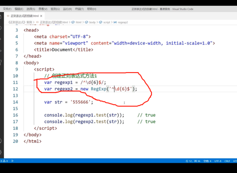The height and width of the screenshot is (173, 237).
Task: Click the "viewport" attribute value on line 5
Action: click(x=75, y=43)
